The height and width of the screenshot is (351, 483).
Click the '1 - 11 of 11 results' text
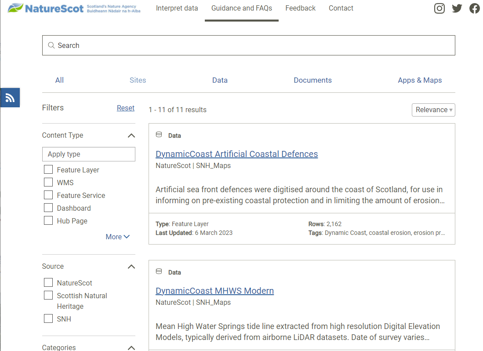178,110
